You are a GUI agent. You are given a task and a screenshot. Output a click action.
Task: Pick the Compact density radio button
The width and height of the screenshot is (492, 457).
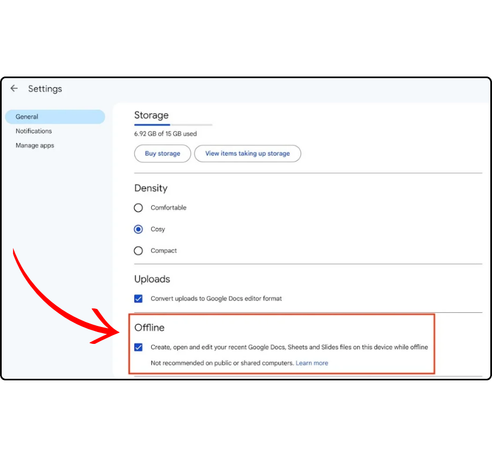point(138,251)
